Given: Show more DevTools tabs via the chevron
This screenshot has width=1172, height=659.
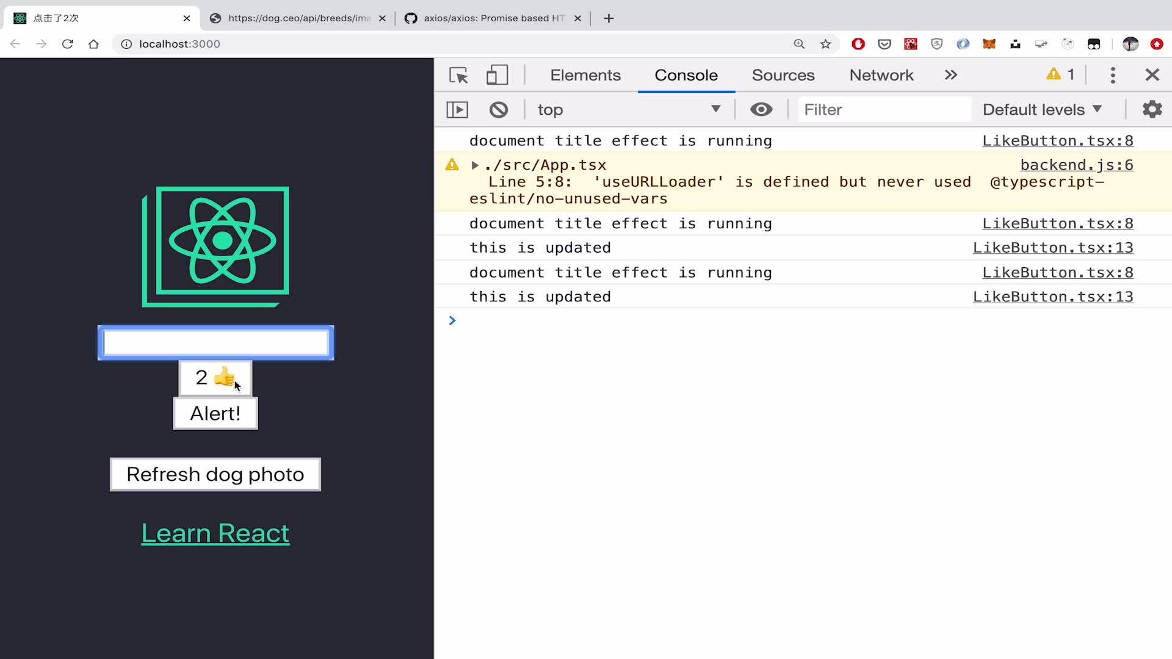Looking at the screenshot, I should pyautogui.click(x=950, y=75).
